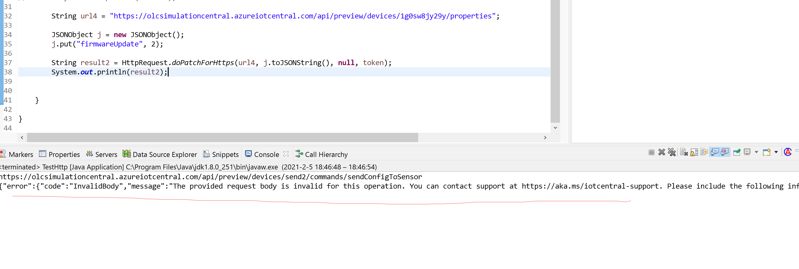
Task: Click the "firmwareUpdate" string on line 35
Action: [110, 44]
